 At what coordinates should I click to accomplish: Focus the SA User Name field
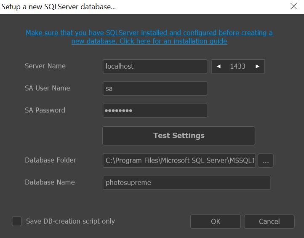[x=155, y=88]
